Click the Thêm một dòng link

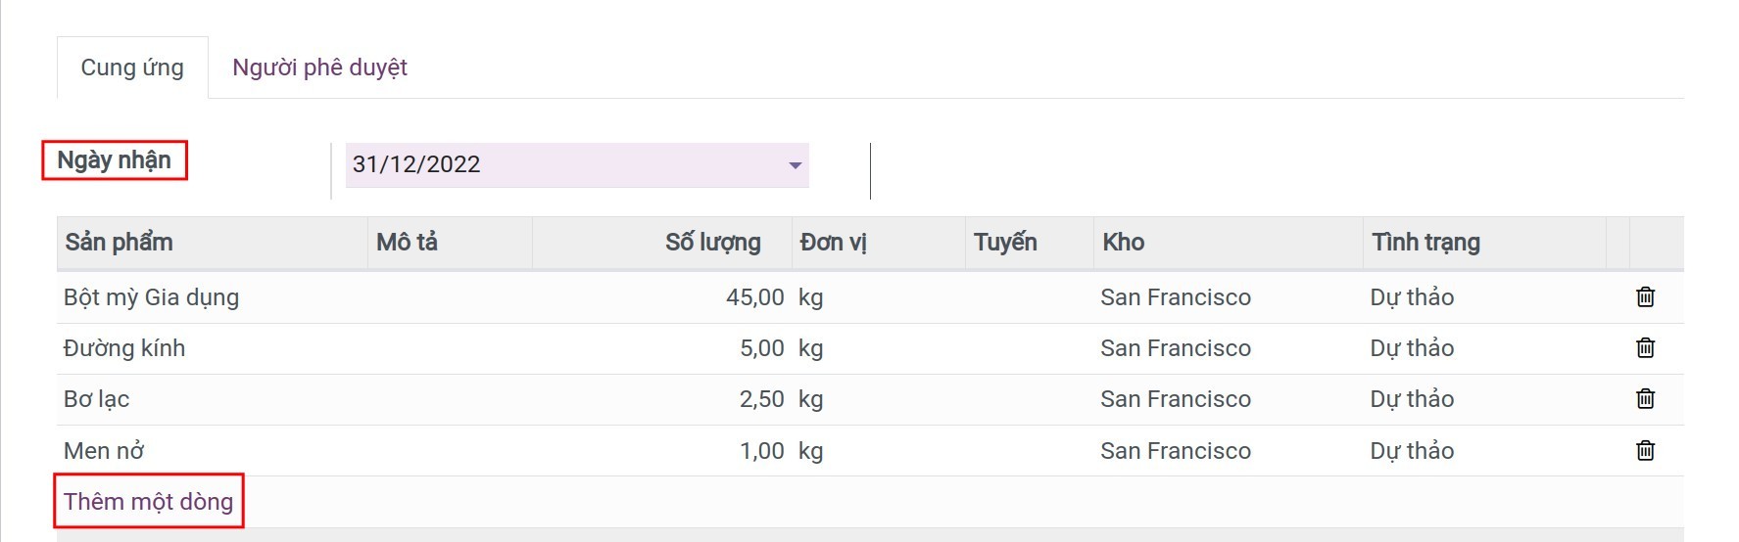tap(148, 502)
